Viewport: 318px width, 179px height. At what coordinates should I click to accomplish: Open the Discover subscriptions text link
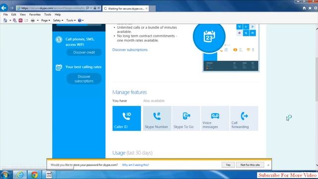pos(130,50)
